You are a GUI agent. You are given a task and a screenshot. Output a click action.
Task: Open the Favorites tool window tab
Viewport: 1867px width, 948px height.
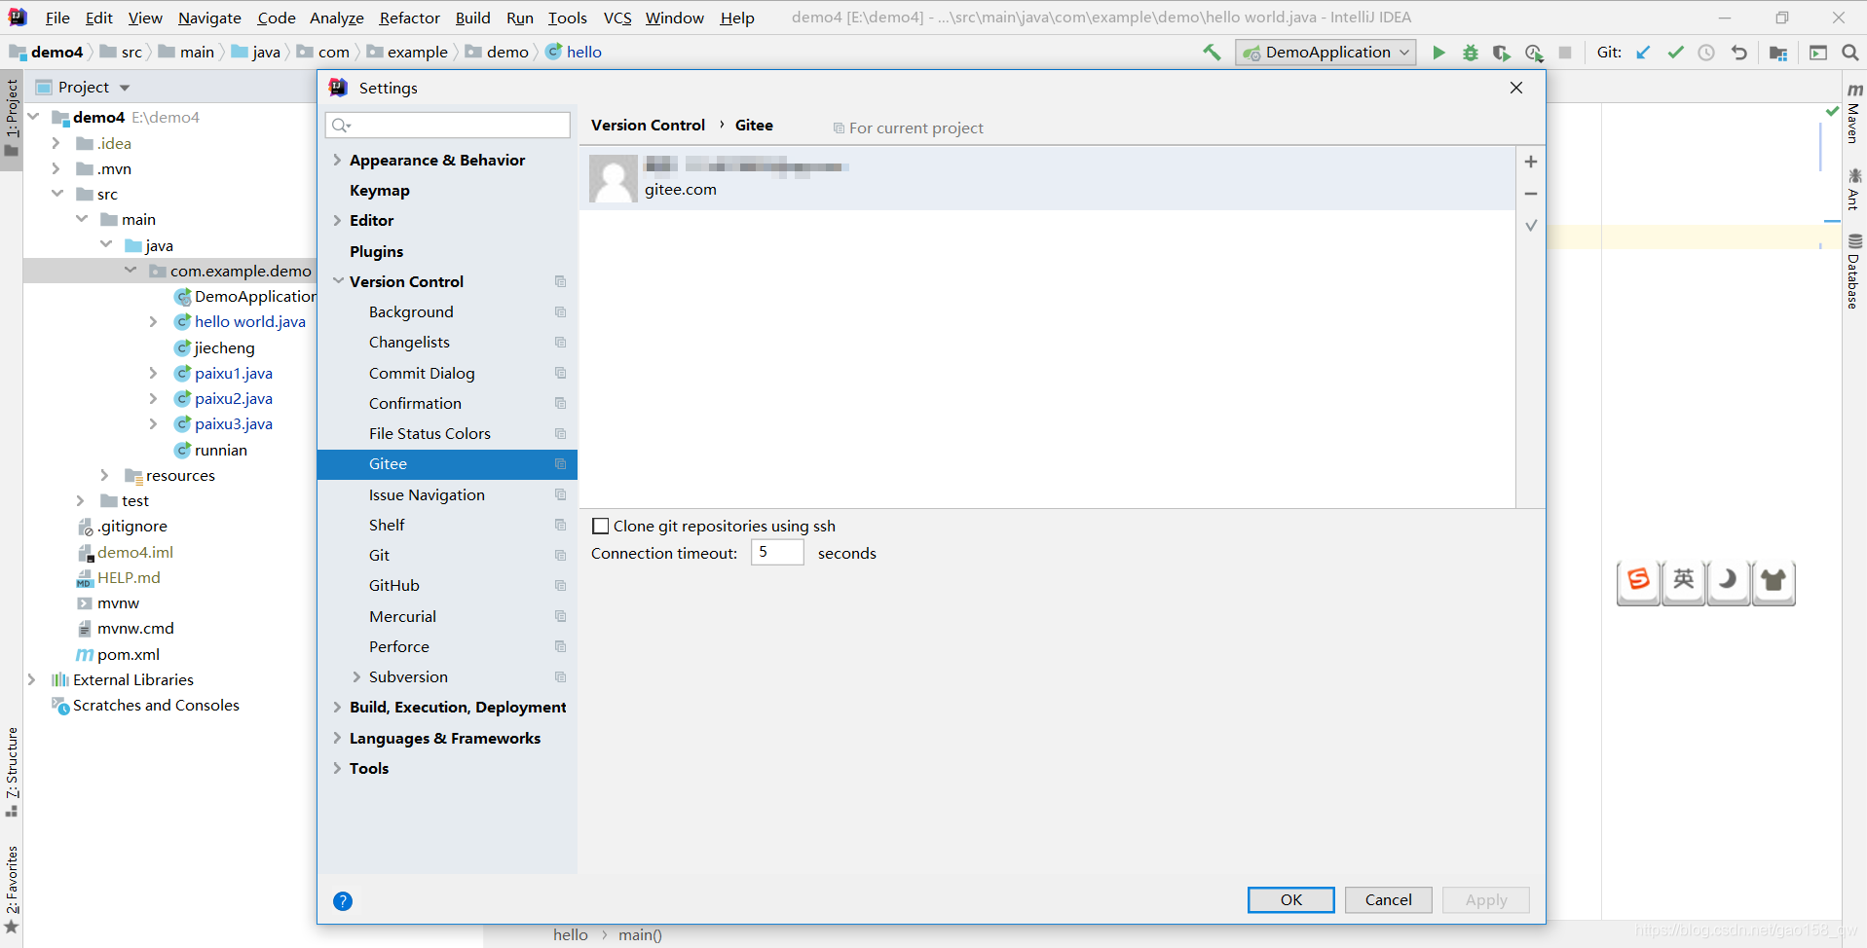pyautogui.click(x=12, y=889)
